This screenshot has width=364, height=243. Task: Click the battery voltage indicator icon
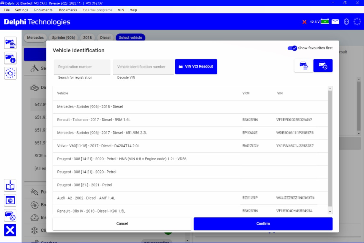tap(325, 22)
